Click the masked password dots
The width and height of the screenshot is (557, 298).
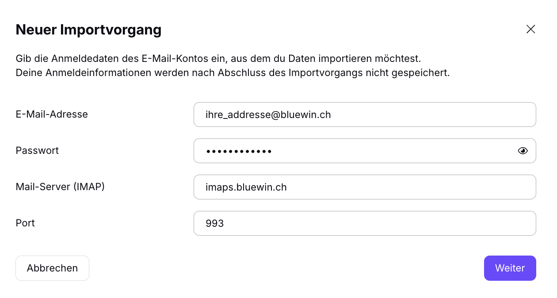[x=239, y=151]
